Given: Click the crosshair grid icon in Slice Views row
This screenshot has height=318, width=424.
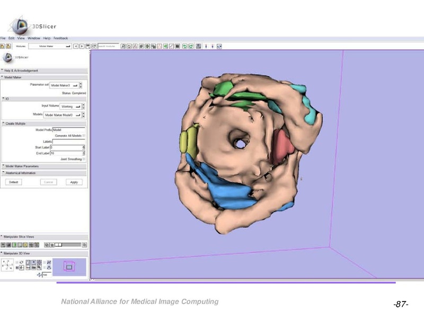Looking at the screenshot, I should [31, 245].
